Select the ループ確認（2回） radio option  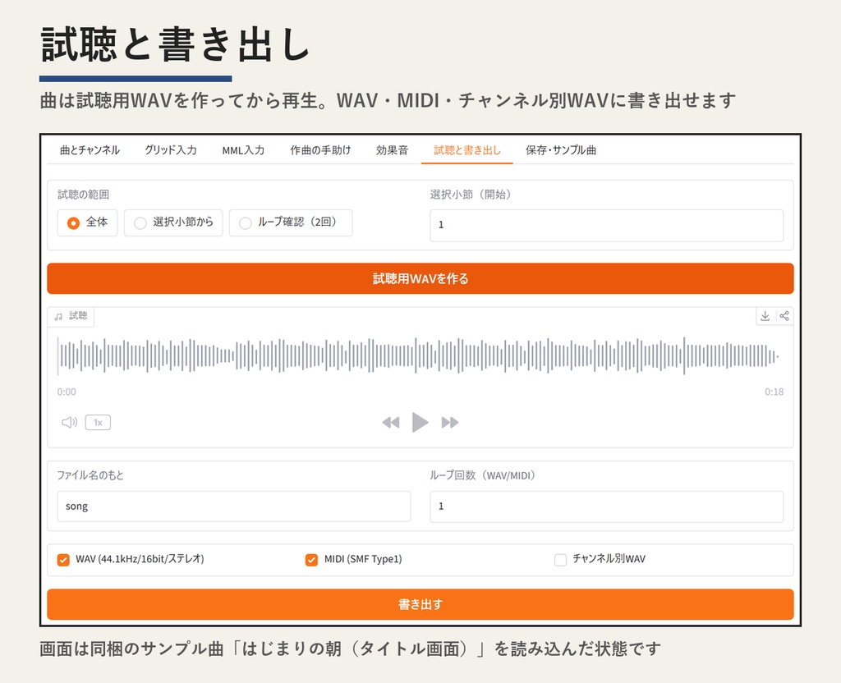pos(291,222)
